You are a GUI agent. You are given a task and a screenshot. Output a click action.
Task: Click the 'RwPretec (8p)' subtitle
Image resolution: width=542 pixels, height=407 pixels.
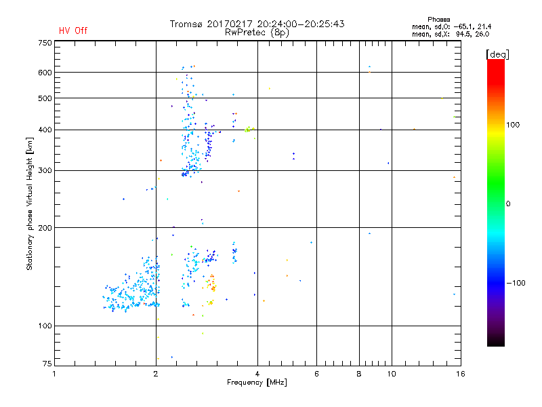pos(257,33)
